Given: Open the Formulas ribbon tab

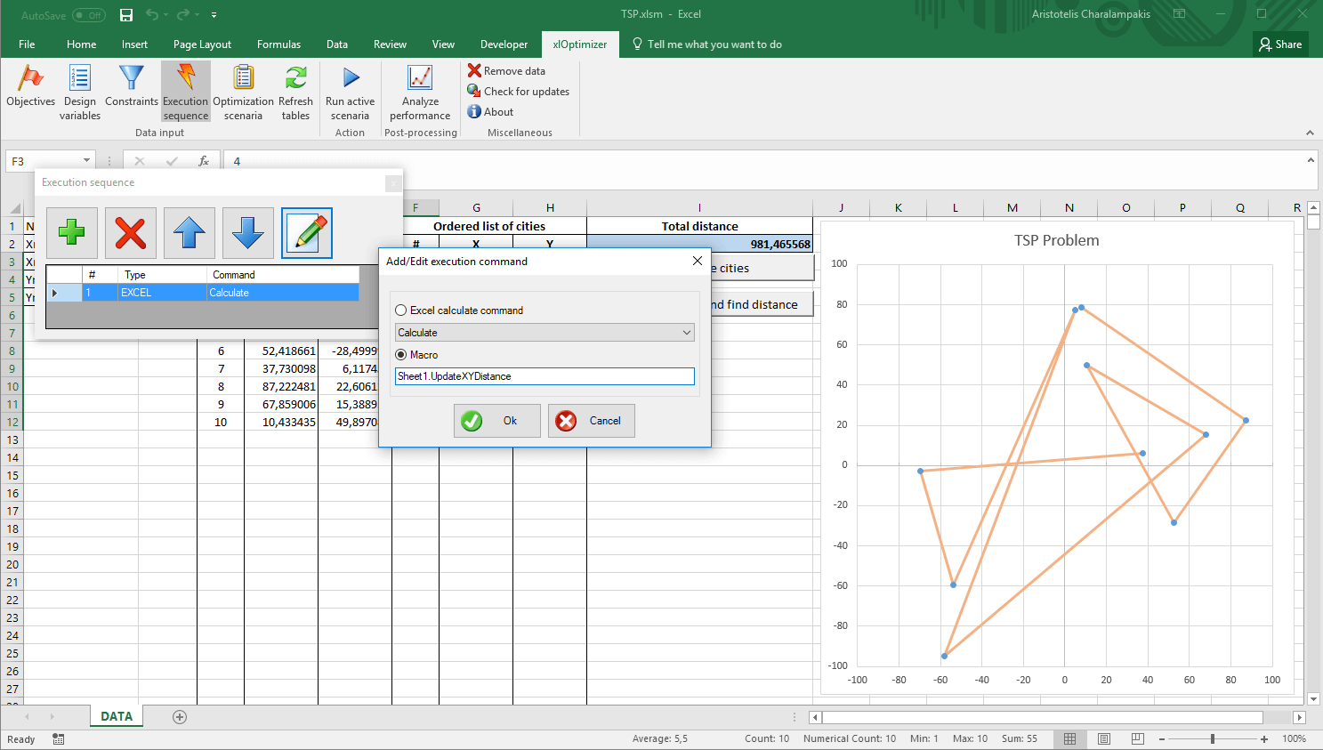Looking at the screenshot, I should pos(278,44).
